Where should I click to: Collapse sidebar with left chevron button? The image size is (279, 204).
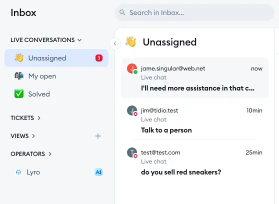pyautogui.click(x=115, y=43)
